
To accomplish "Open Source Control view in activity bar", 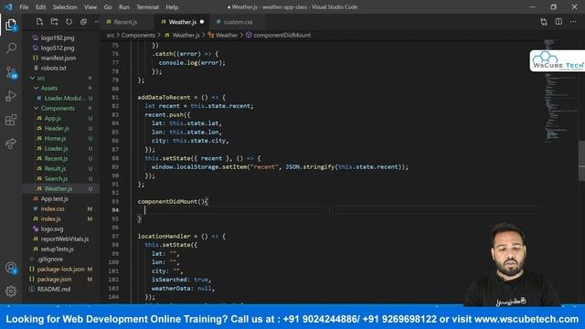I will point(11,72).
